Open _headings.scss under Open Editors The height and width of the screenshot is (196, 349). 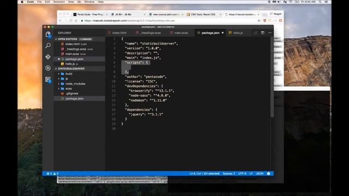(80, 49)
